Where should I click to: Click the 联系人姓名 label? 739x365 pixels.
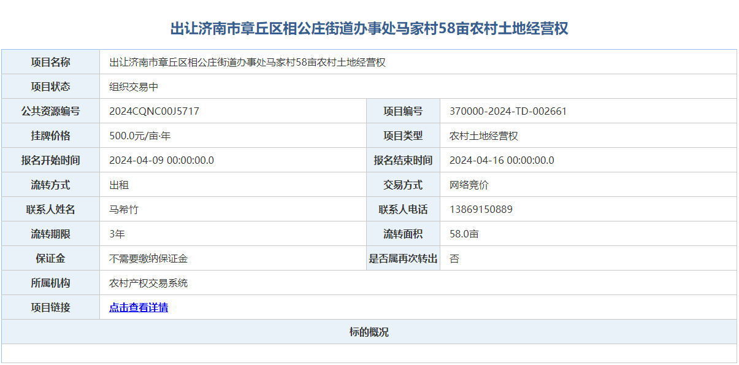(51, 209)
